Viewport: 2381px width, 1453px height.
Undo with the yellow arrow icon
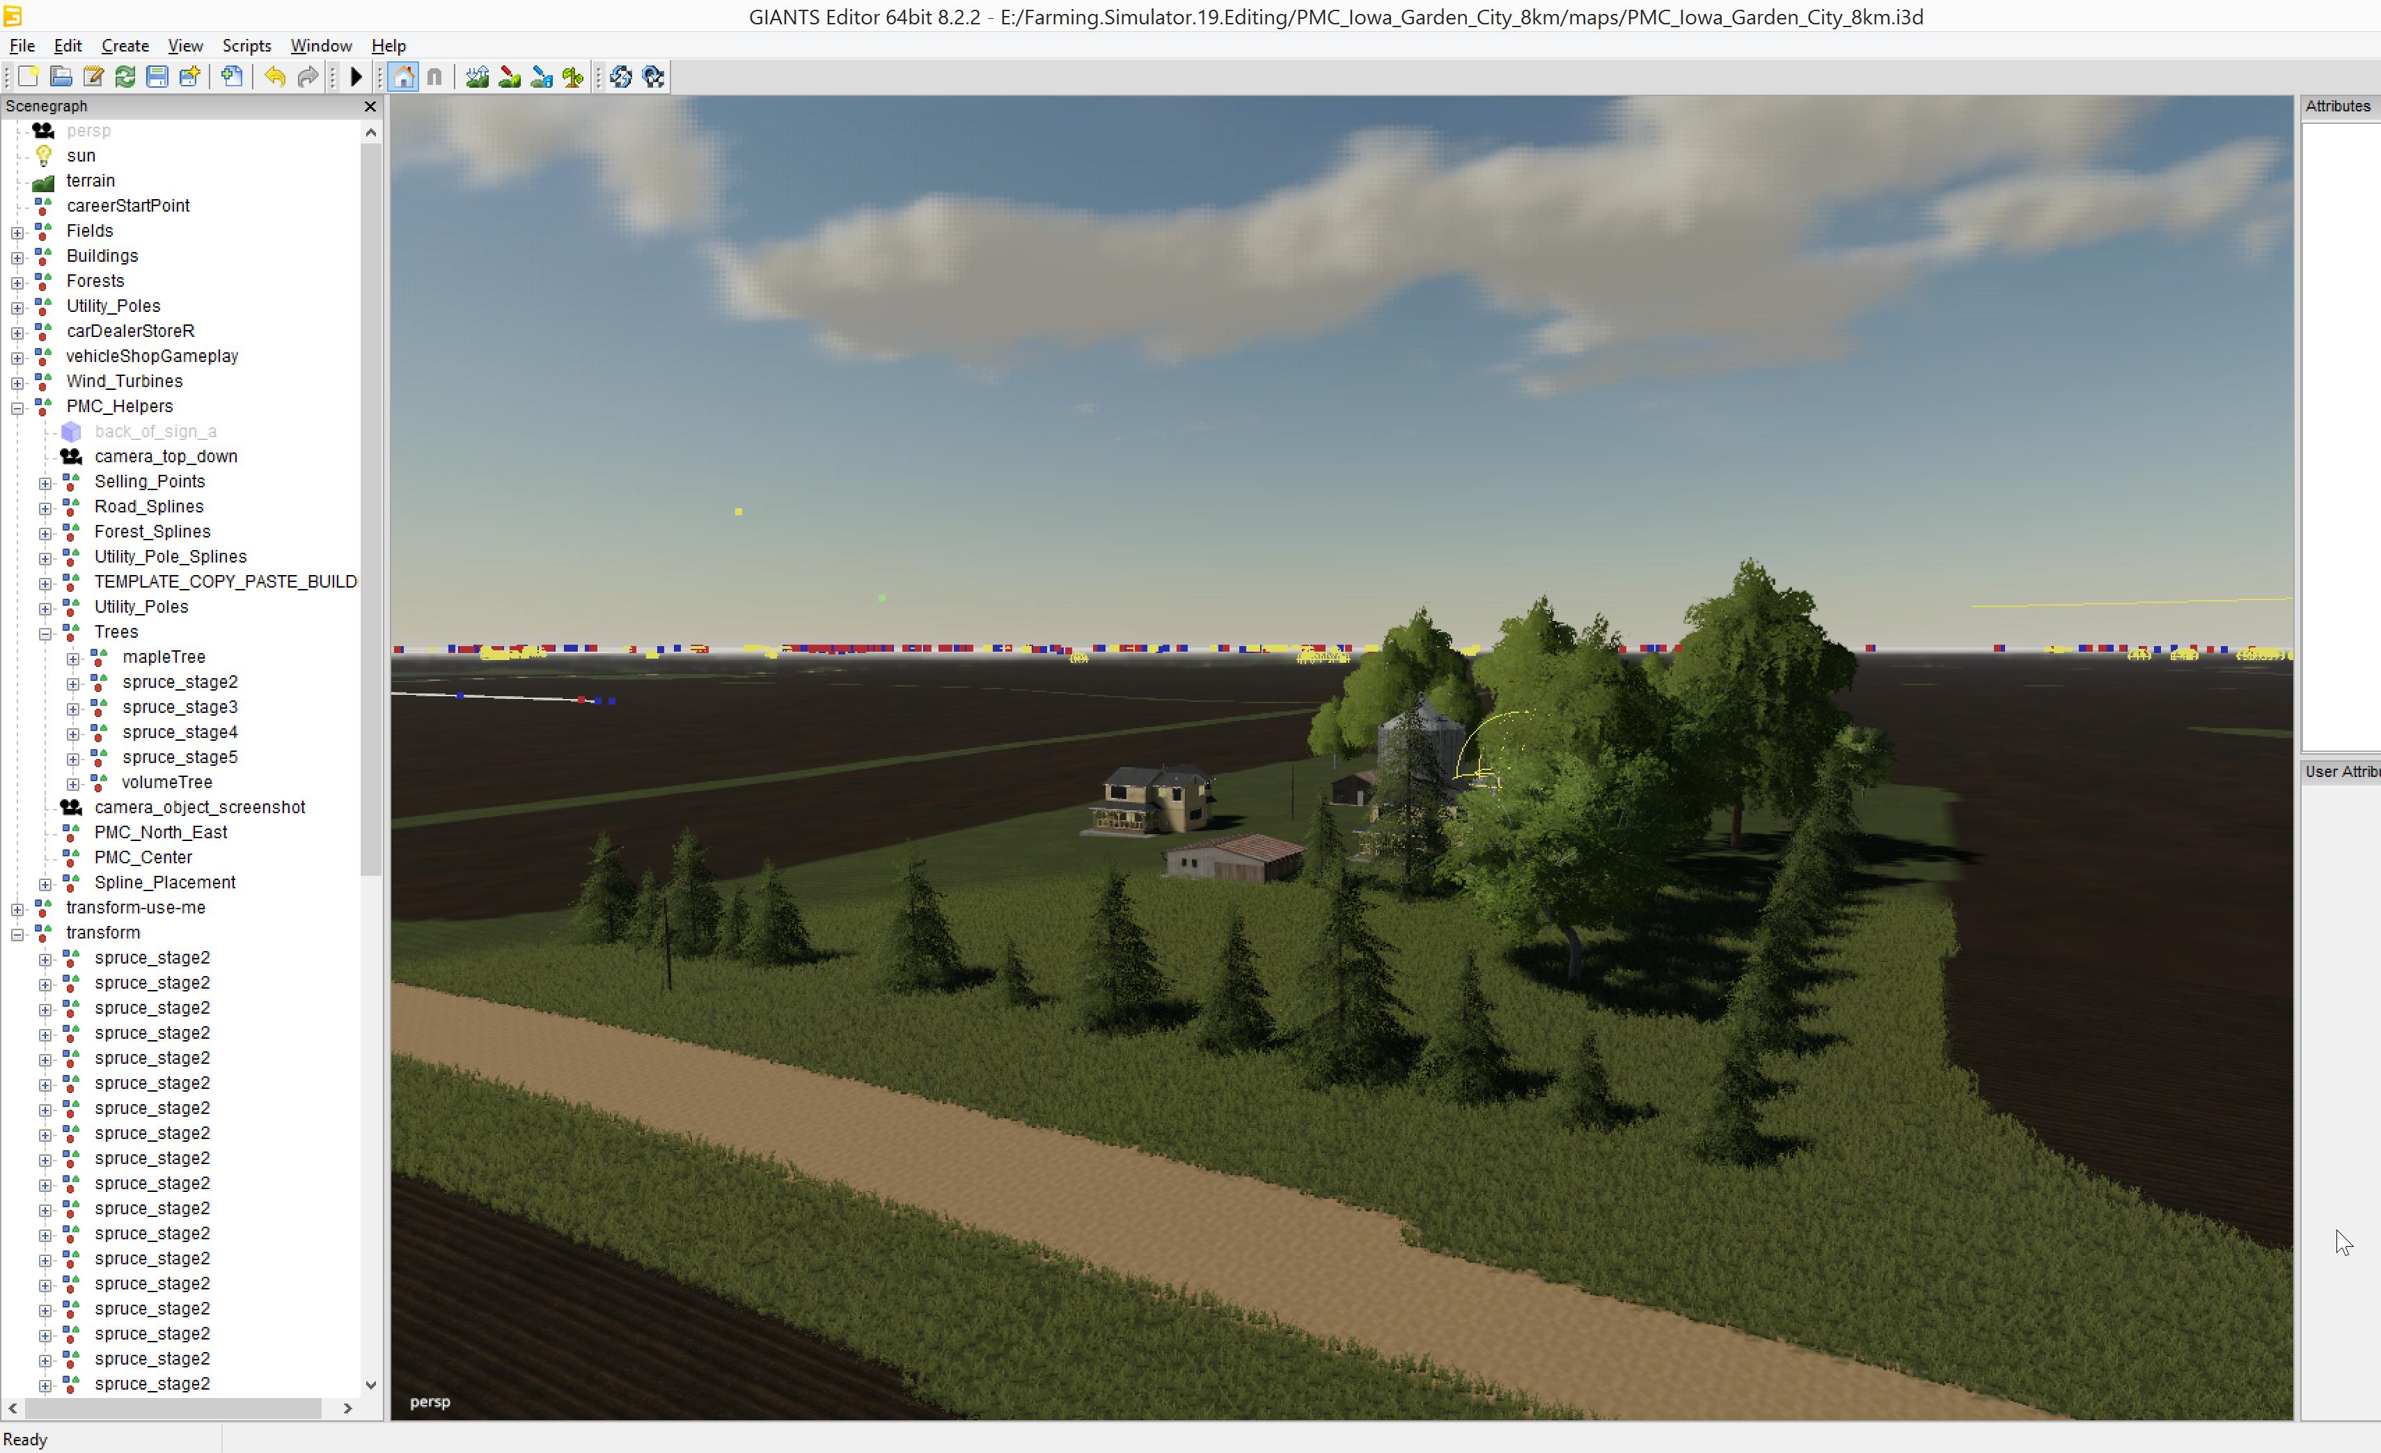click(276, 77)
